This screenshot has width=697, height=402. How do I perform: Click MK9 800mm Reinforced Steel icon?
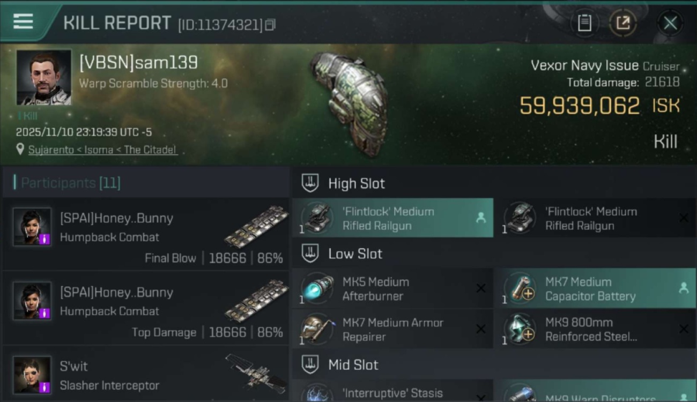pyautogui.click(x=519, y=330)
